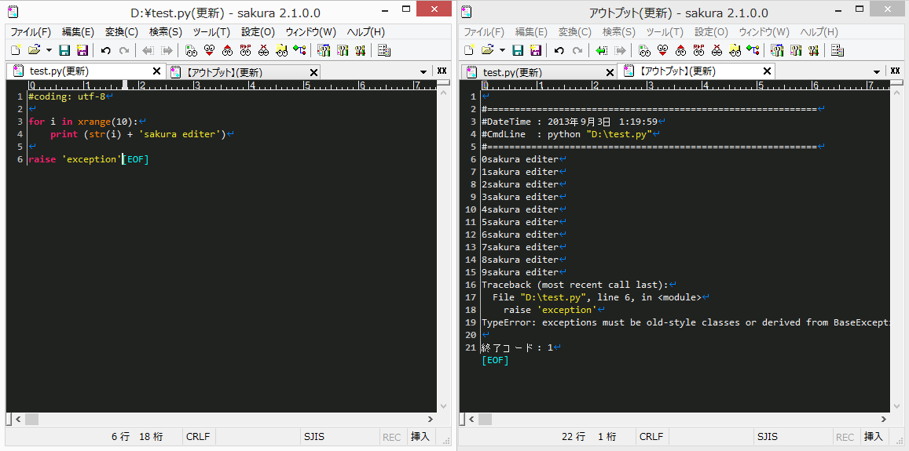
Task: Save file icon in test.py window
Action: point(64,50)
